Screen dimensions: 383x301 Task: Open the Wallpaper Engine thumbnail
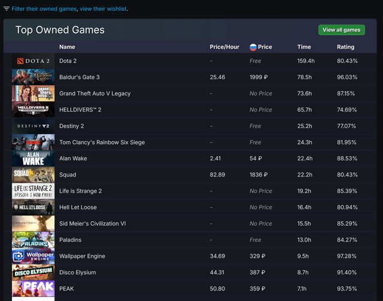(x=34, y=256)
